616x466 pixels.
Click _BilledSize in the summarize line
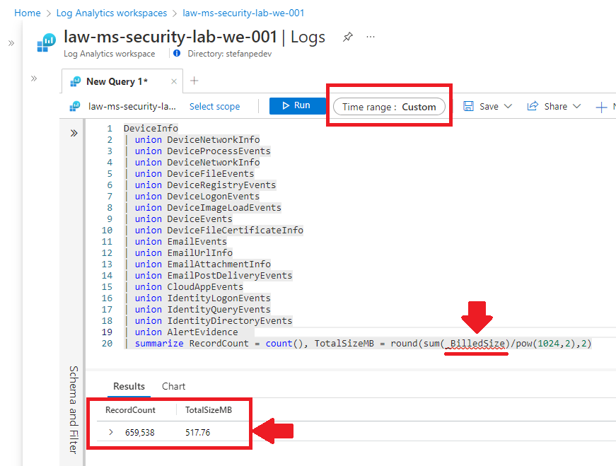(475, 344)
